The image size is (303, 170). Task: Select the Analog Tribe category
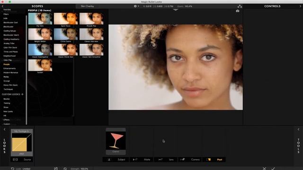pos(9,43)
